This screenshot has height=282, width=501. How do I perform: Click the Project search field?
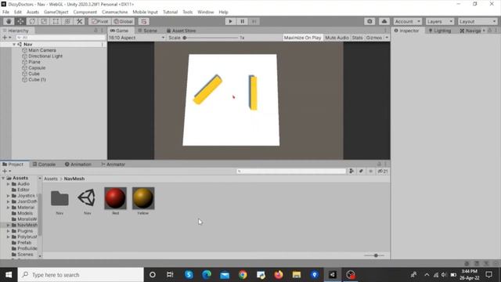(x=291, y=172)
